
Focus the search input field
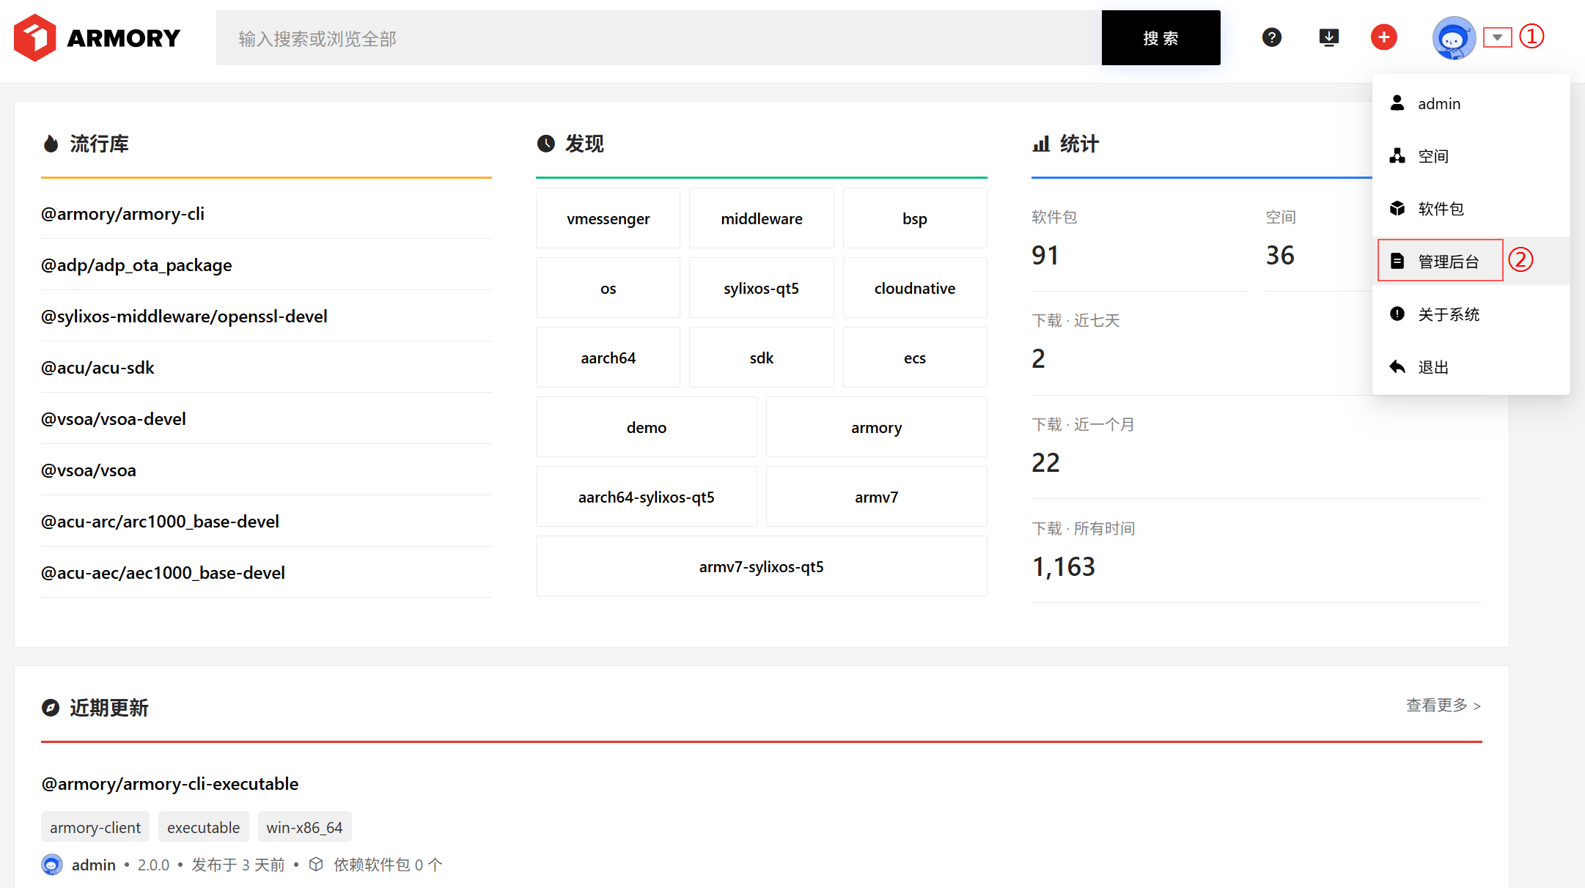(658, 38)
